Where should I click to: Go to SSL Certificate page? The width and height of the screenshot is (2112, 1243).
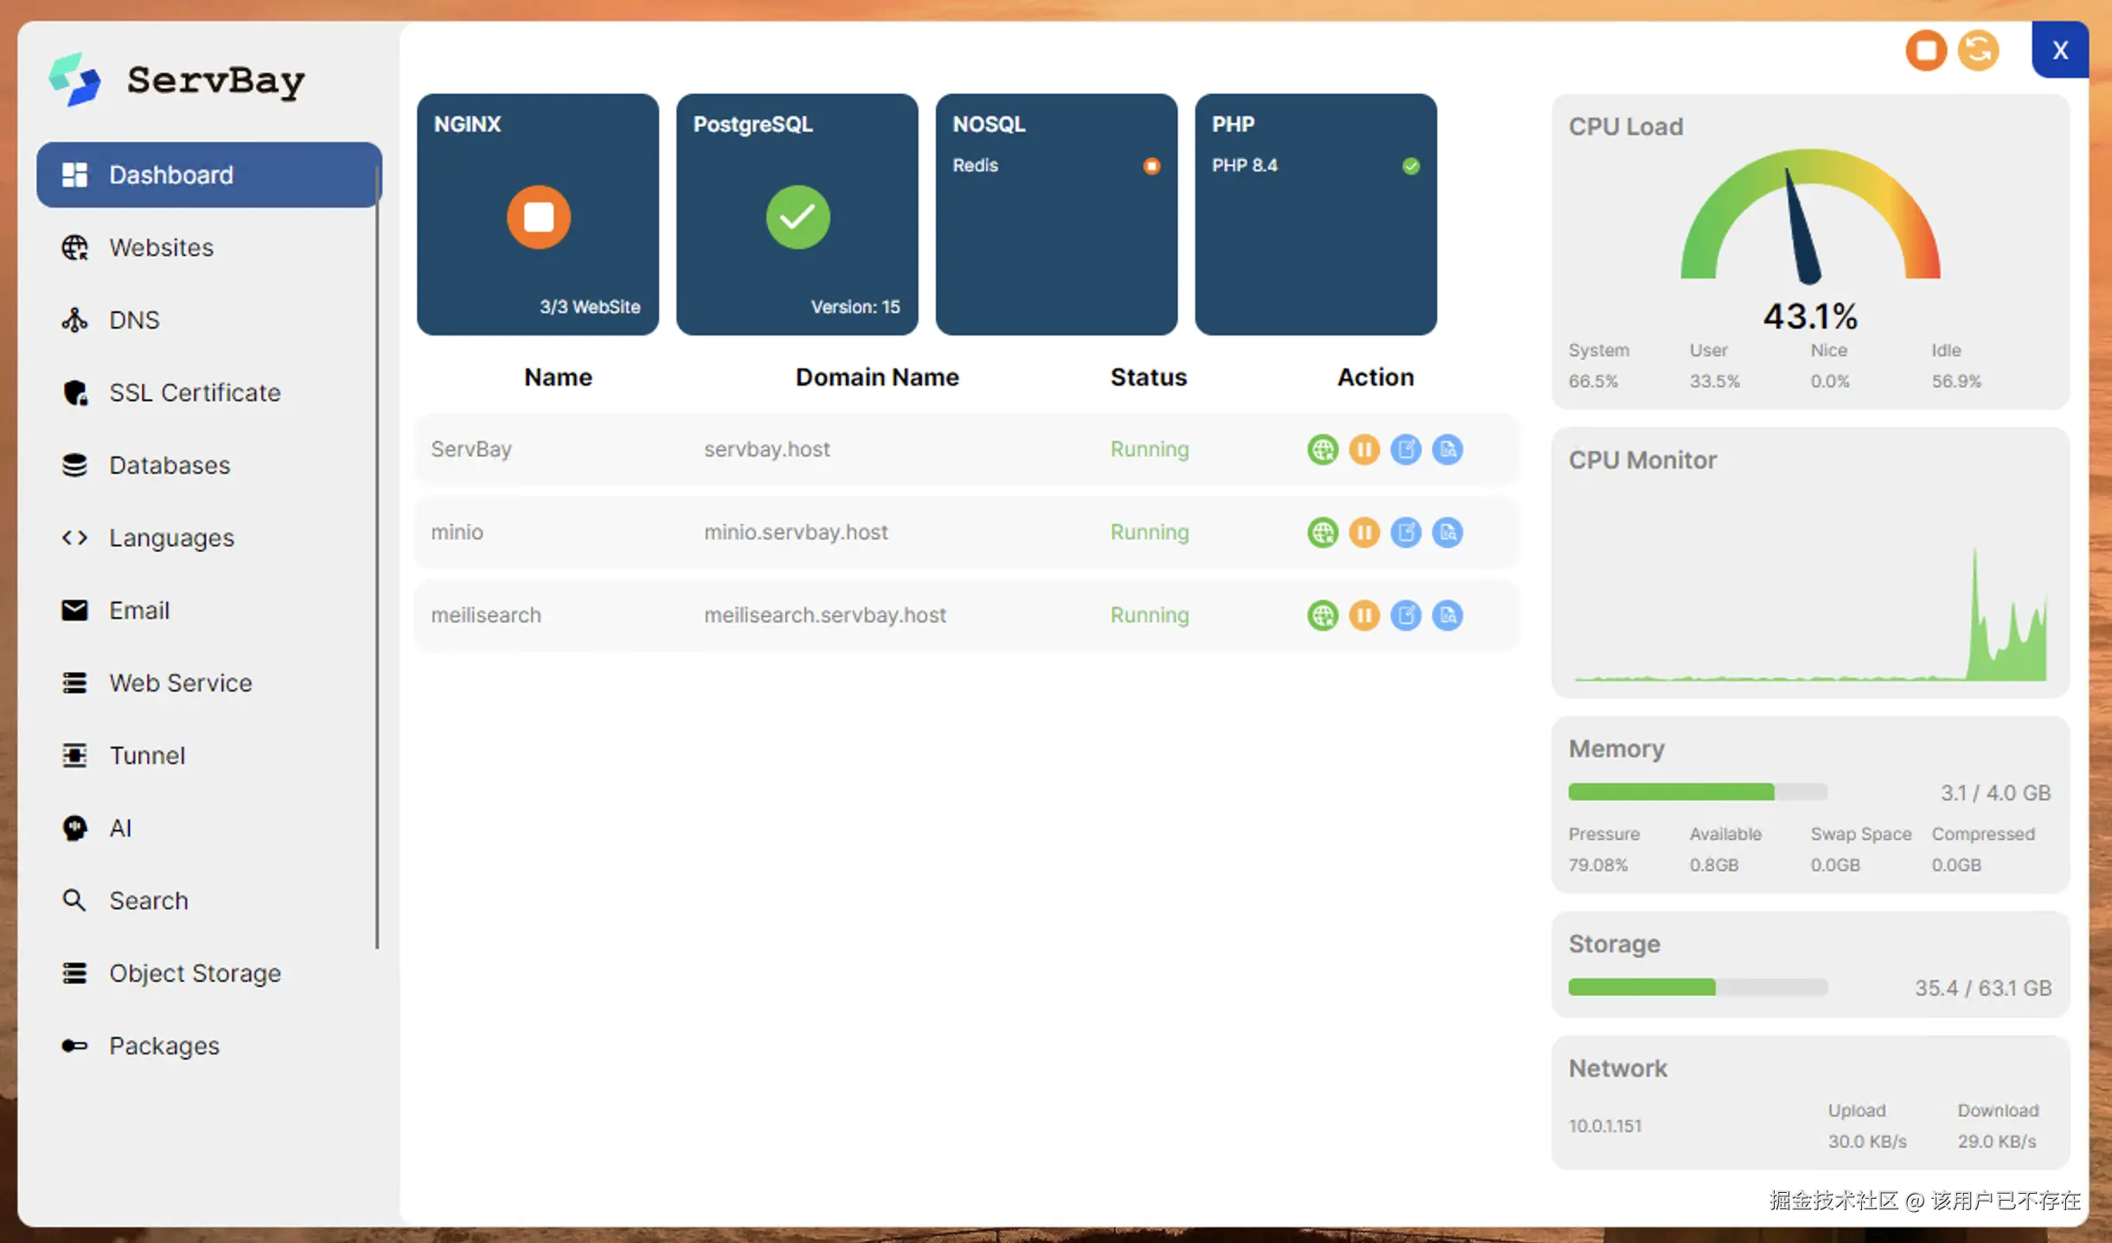(195, 393)
